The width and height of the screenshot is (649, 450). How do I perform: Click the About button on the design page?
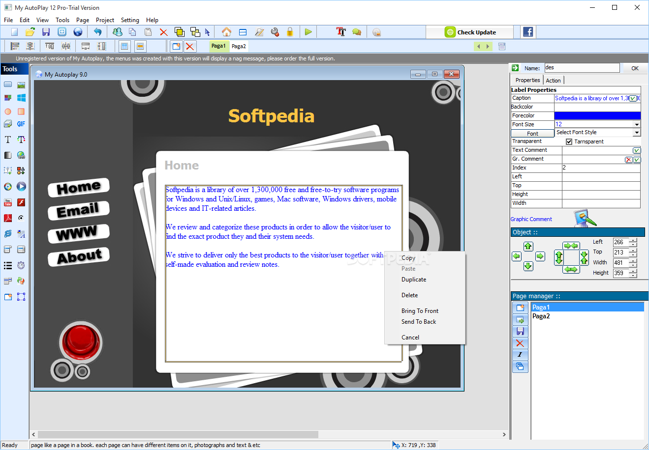[x=79, y=256]
